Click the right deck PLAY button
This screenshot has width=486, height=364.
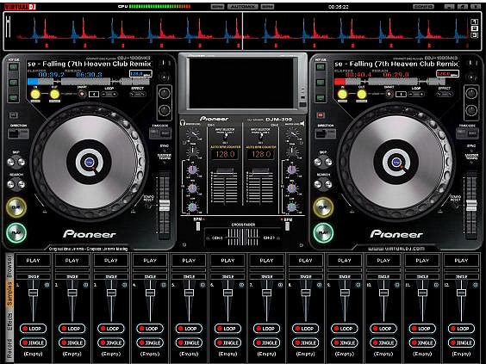[323, 232]
